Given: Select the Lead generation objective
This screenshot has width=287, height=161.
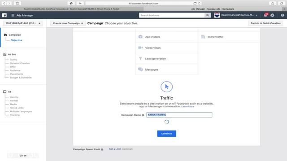Looking at the screenshot, I should coord(167,59).
